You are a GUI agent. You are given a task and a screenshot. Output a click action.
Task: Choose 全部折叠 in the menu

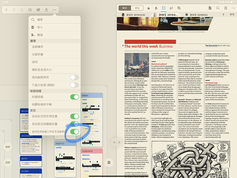pos(54,54)
